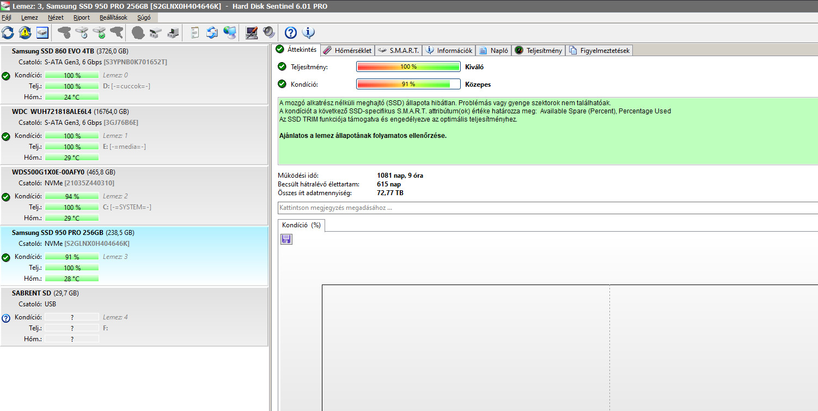Open configuration via the monitor with pen icon
This screenshot has height=411, width=818.
[x=251, y=33]
